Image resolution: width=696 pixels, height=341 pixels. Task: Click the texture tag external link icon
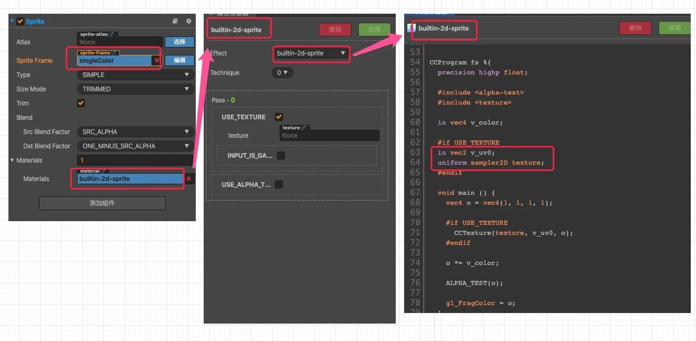(303, 128)
